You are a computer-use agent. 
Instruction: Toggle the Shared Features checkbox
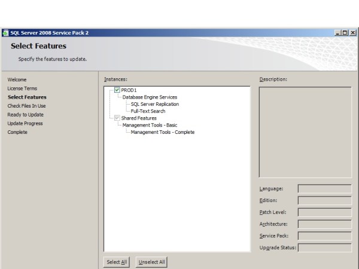[x=117, y=118]
